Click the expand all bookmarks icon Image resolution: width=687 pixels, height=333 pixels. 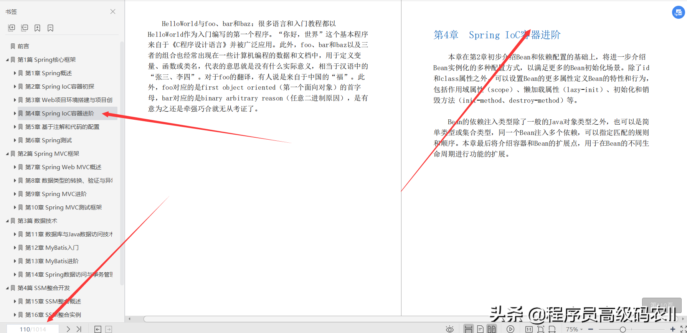(x=12, y=28)
